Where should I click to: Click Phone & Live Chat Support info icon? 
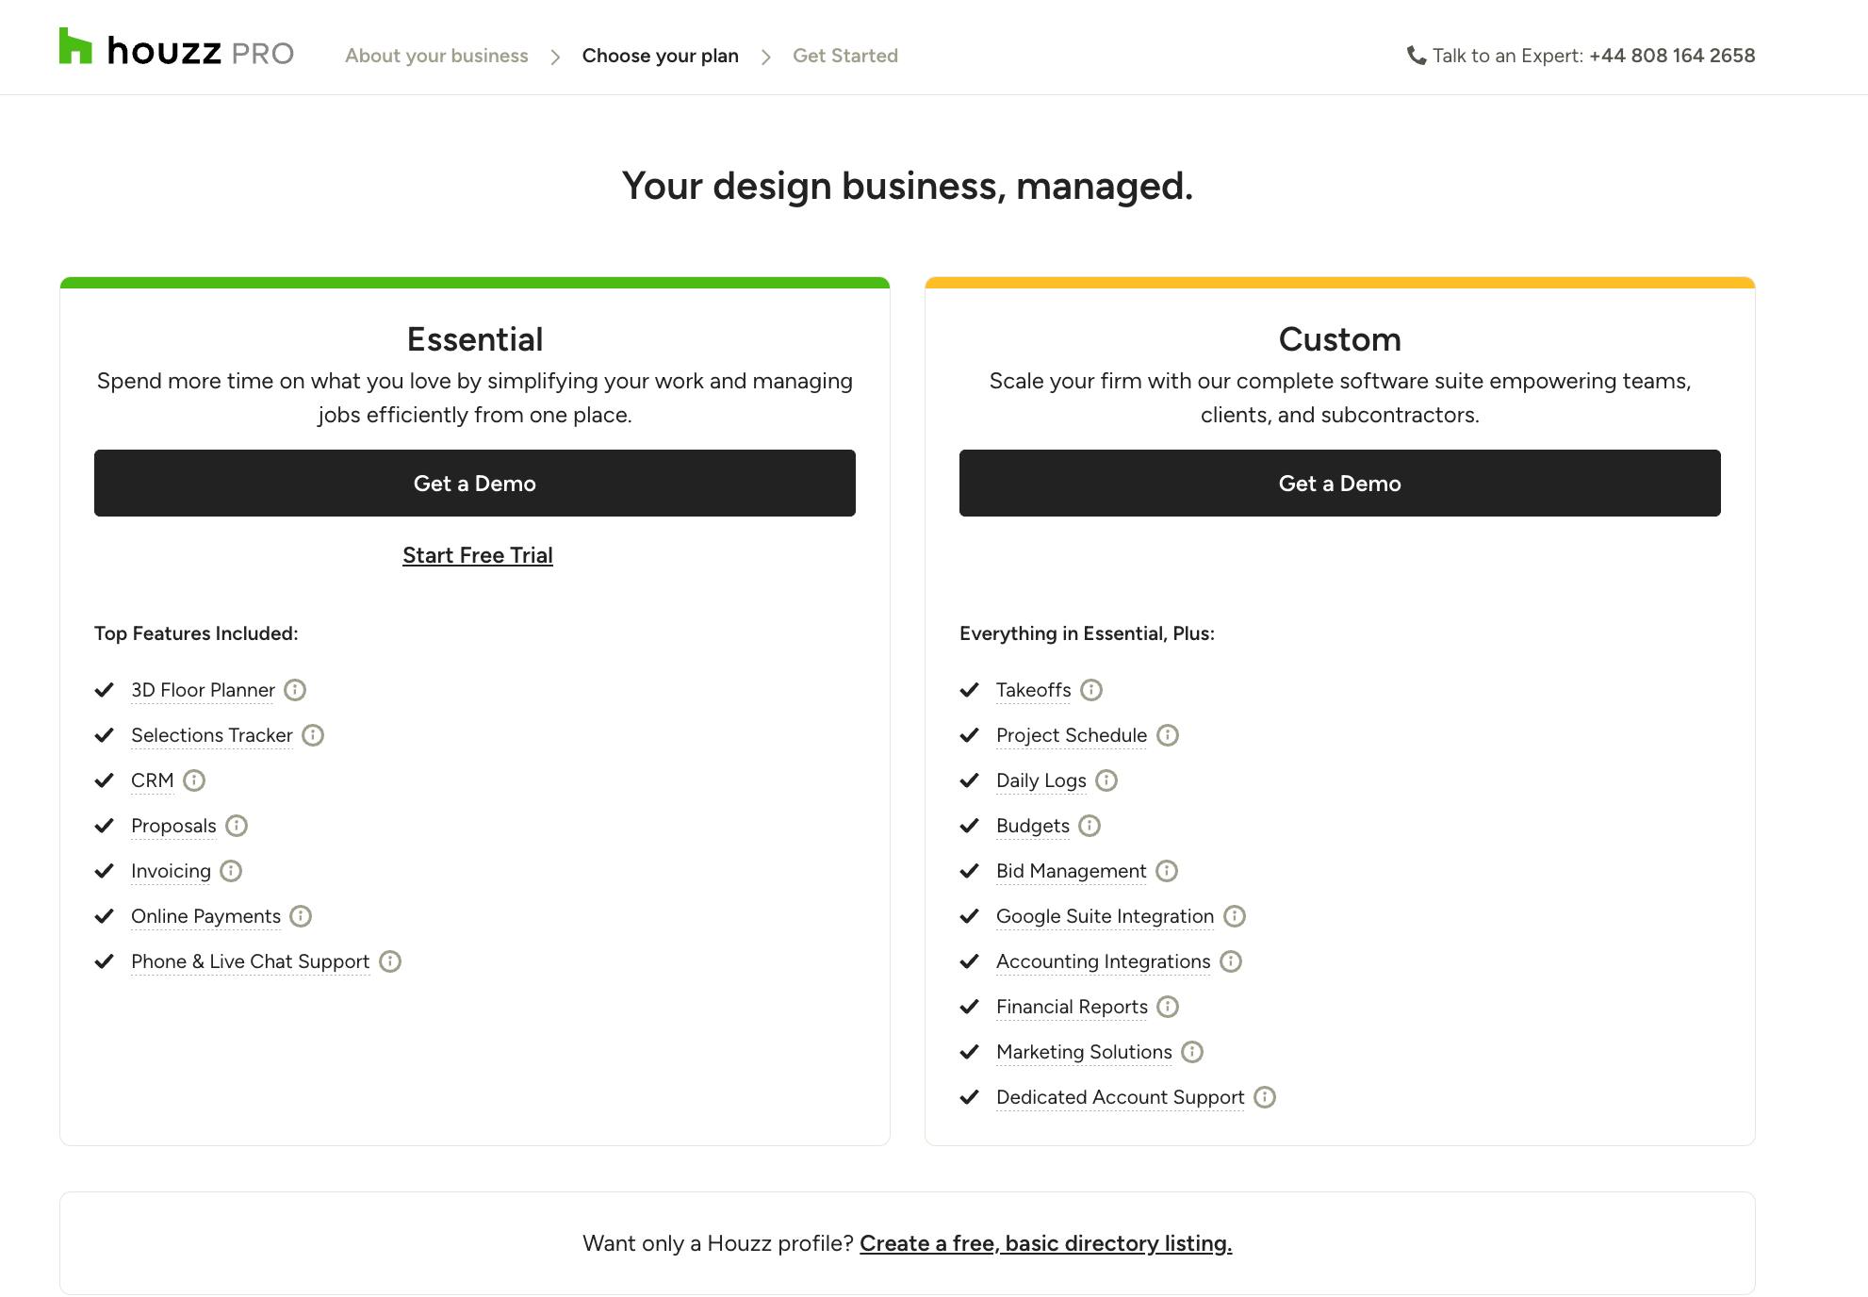(390, 961)
